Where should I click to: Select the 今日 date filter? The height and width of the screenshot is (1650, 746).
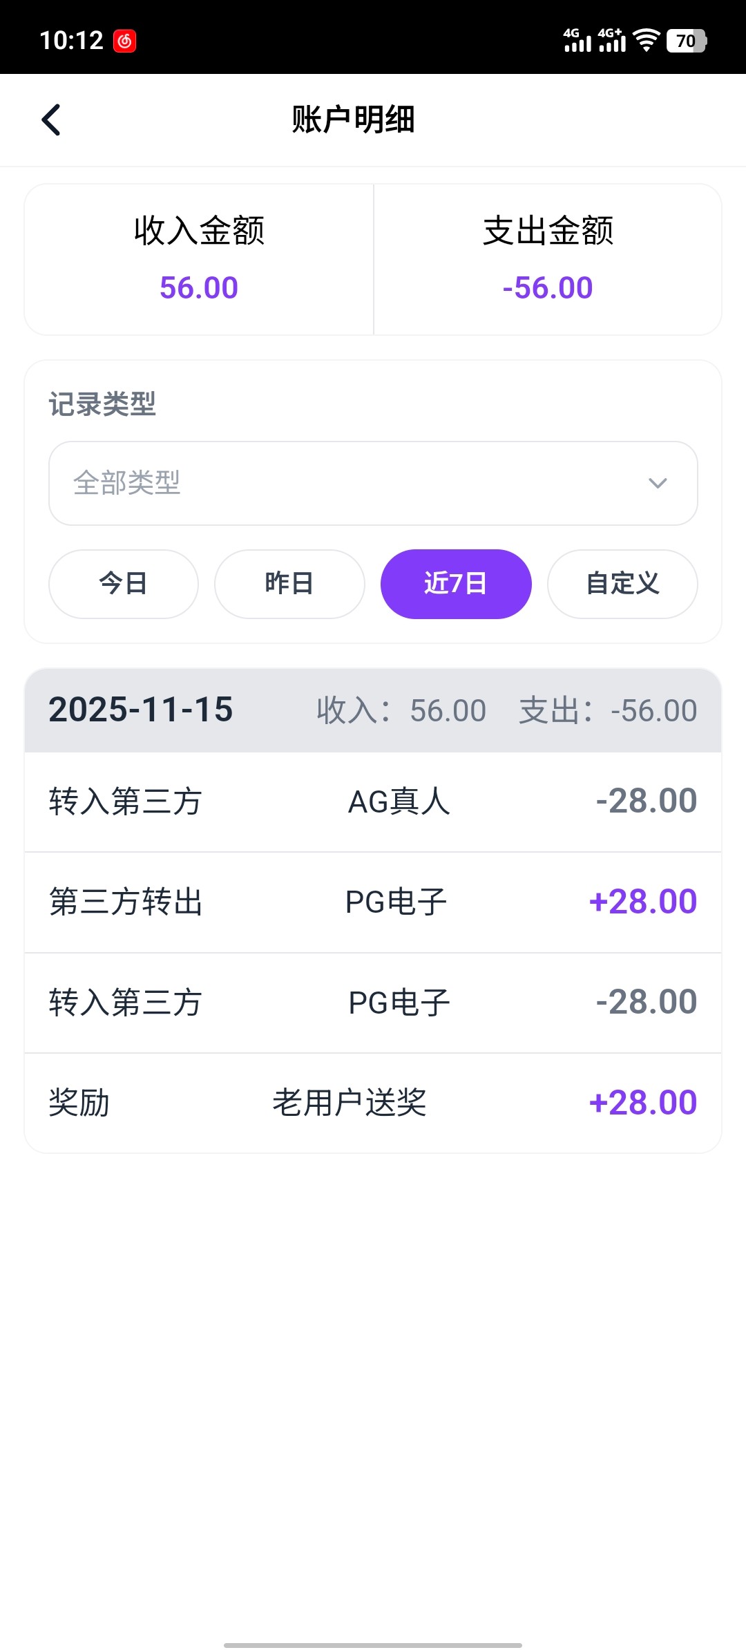124,584
